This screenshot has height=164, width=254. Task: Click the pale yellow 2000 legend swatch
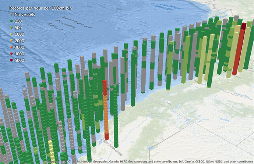click(11, 40)
